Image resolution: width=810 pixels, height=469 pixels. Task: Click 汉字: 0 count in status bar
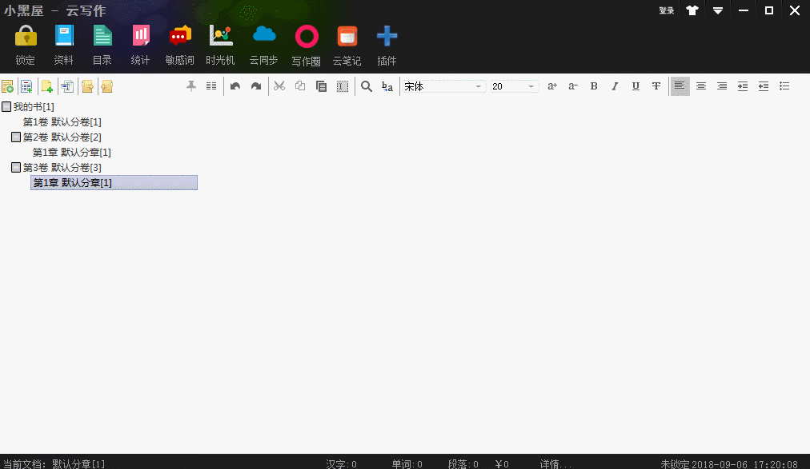341,464
